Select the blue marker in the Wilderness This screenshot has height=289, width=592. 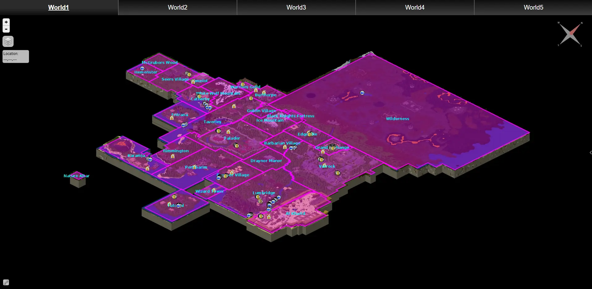362,93
